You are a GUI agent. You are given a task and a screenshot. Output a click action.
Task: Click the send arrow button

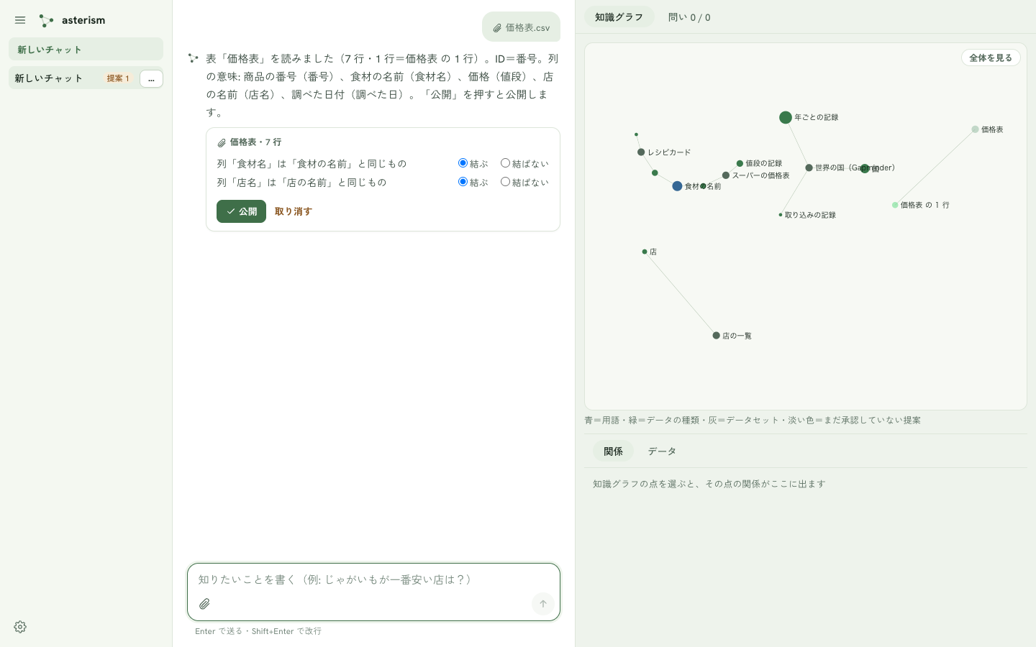[543, 604]
